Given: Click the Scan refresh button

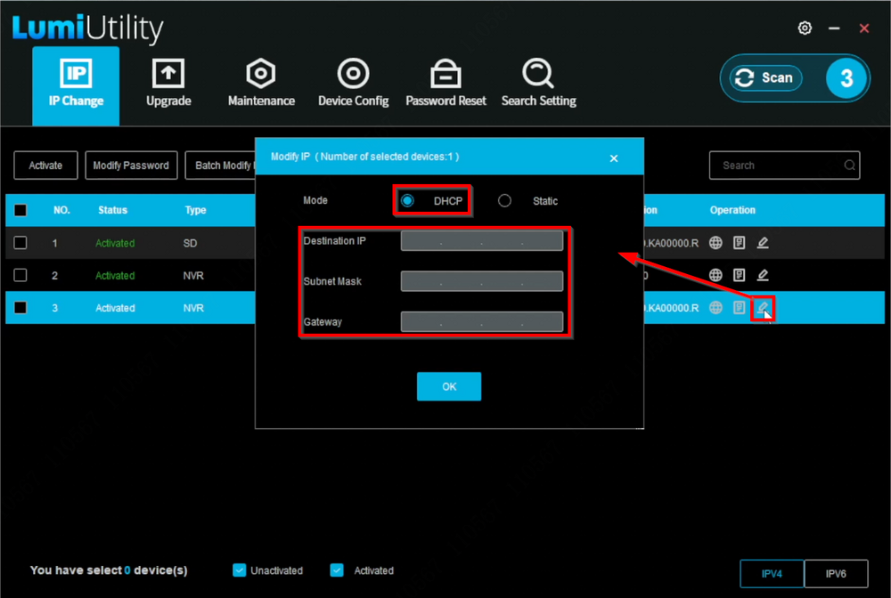Looking at the screenshot, I should pos(764,78).
